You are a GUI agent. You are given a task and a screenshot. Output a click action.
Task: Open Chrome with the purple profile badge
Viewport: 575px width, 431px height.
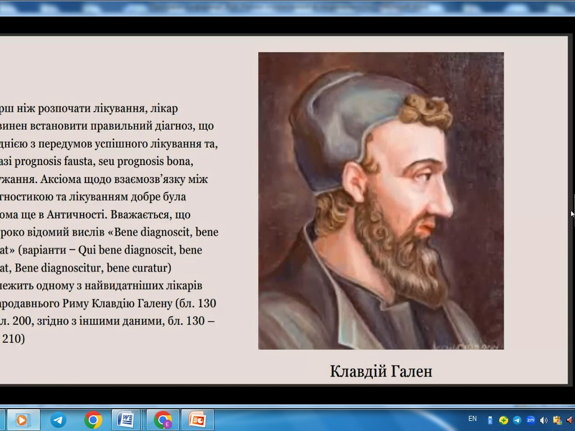(x=163, y=420)
